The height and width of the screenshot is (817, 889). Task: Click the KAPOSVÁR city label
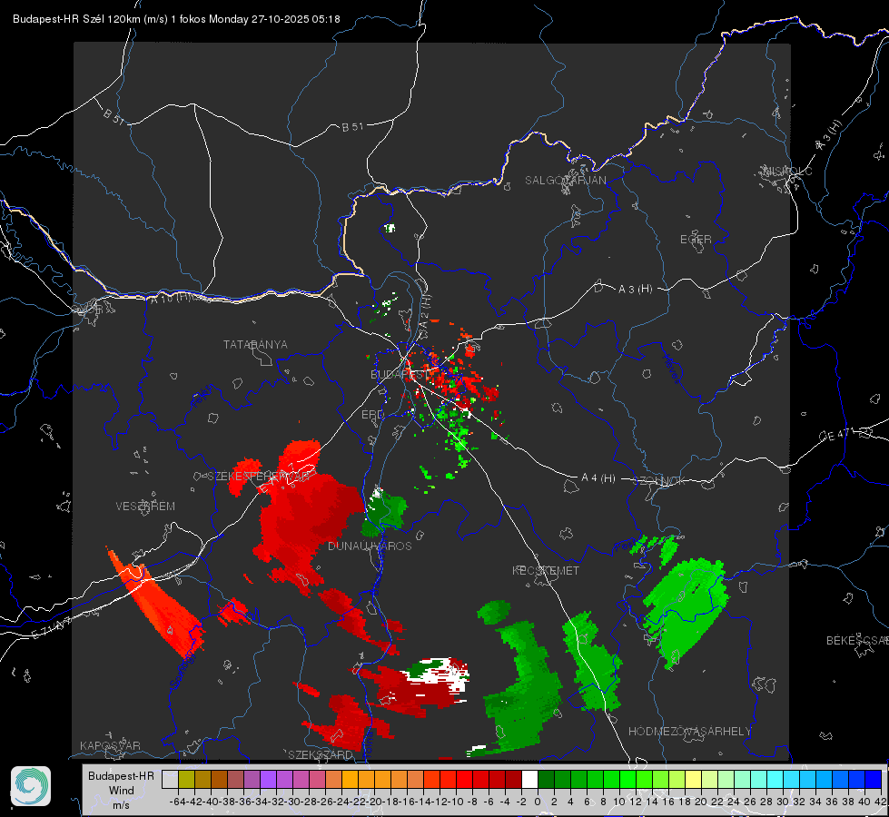pos(110,745)
